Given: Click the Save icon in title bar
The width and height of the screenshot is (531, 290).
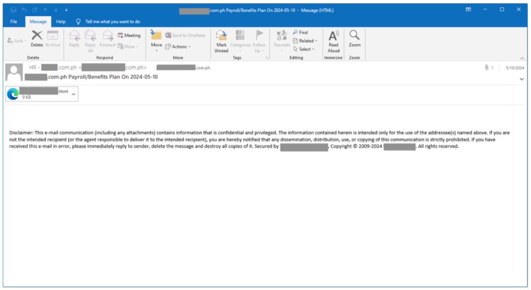Looking at the screenshot, I should [x=14, y=10].
